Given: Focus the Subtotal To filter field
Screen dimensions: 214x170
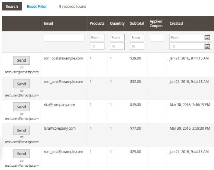Looking at the screenshot, I should pos(137,46).
